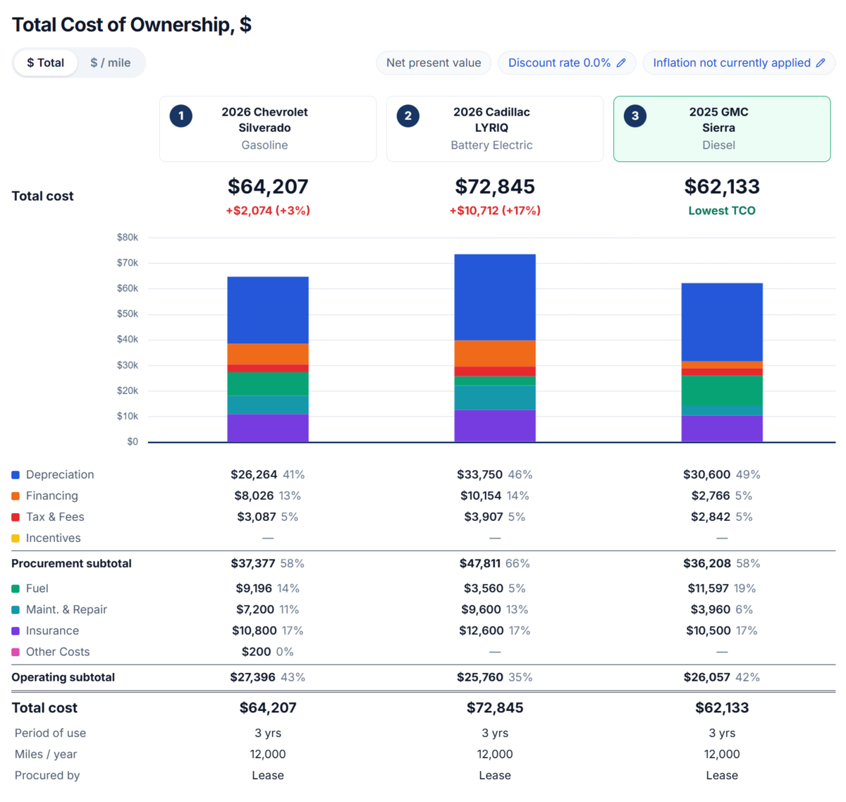This screenshot has width=846, height=802.
Task: Switch to the $ Total view
Action: click(x=45, y=63)
